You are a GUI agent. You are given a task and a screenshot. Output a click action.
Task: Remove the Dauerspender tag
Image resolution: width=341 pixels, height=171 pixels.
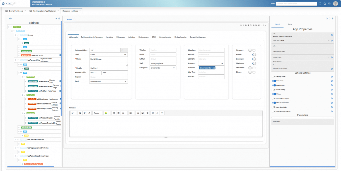[x=214, y=68]
